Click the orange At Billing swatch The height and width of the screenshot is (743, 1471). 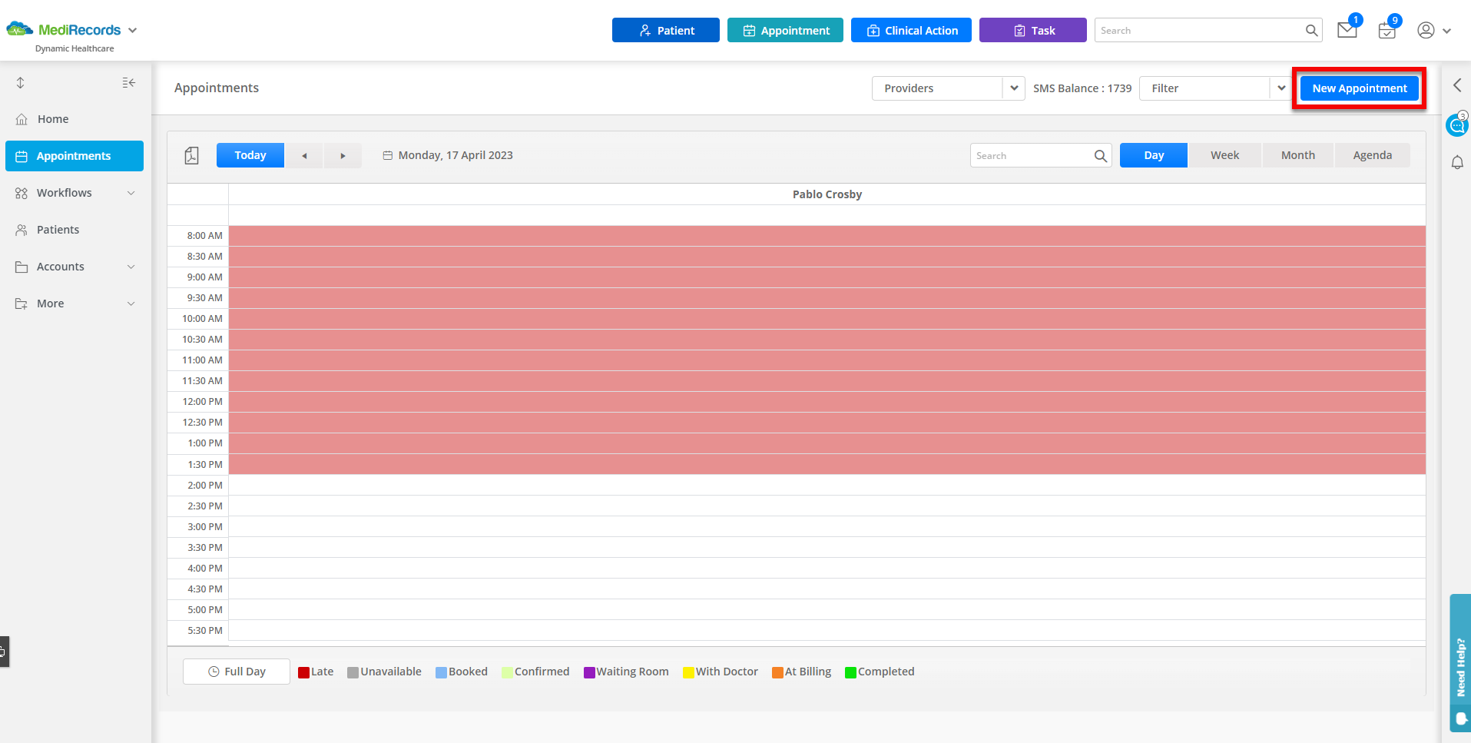(x=777, y=672)
